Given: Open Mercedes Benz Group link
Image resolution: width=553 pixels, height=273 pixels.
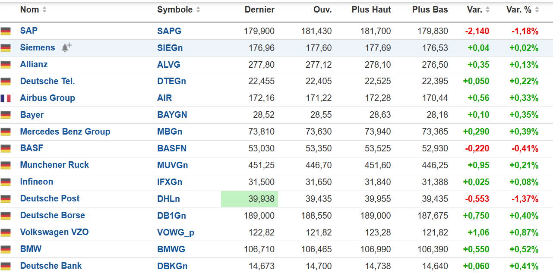Looking at the screenshot, I should [65, 132].
